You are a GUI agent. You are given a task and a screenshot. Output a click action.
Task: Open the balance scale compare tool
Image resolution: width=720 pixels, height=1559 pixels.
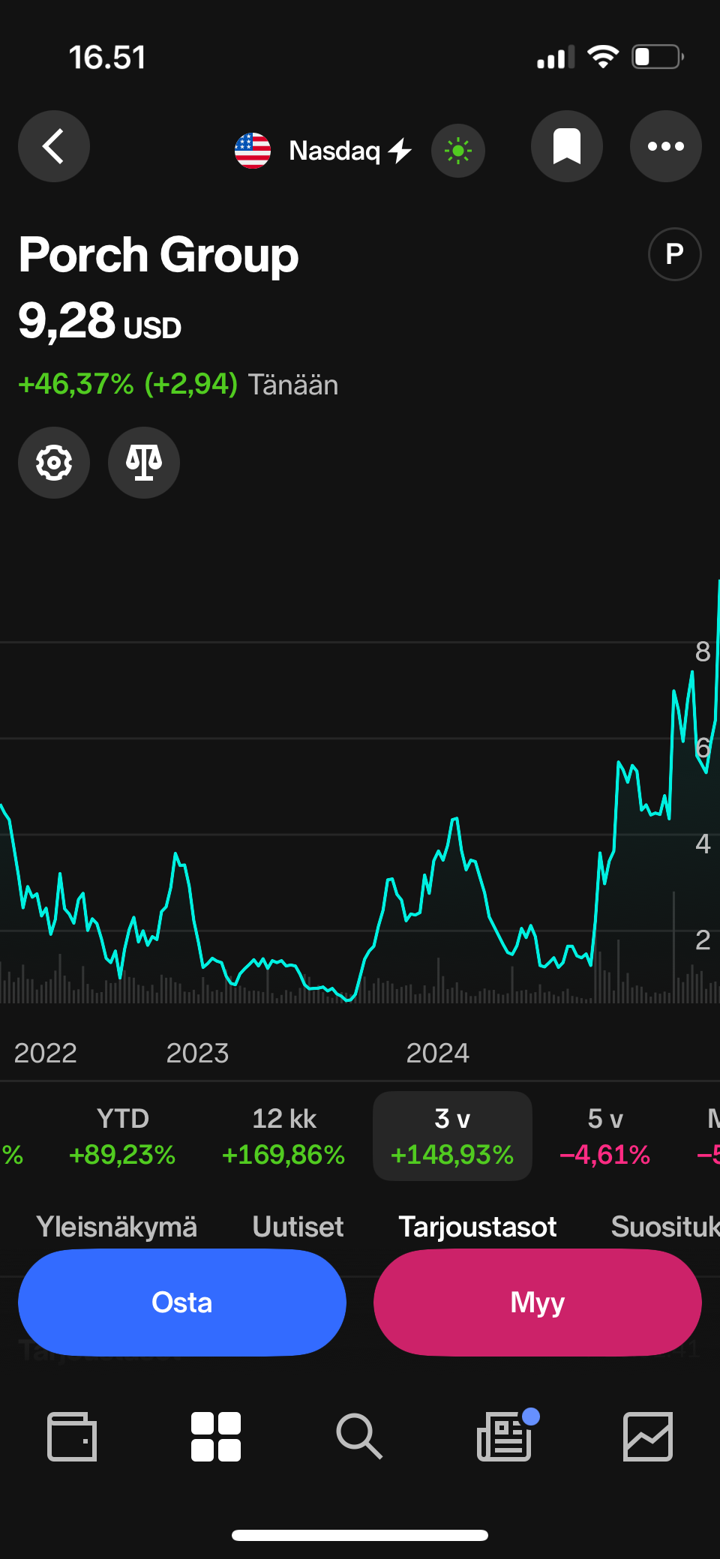pyautogui.click(x=144, y=463)
